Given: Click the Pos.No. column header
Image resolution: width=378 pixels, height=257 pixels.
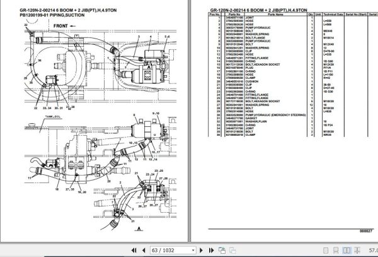Looking at the screenshot, I should click(215, 15).
